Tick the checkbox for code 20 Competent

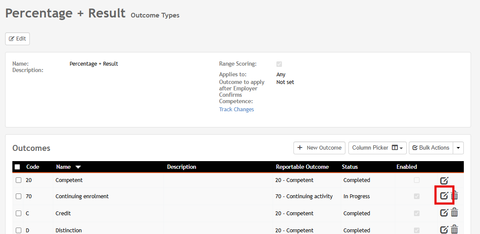click(x=19, y=180)
